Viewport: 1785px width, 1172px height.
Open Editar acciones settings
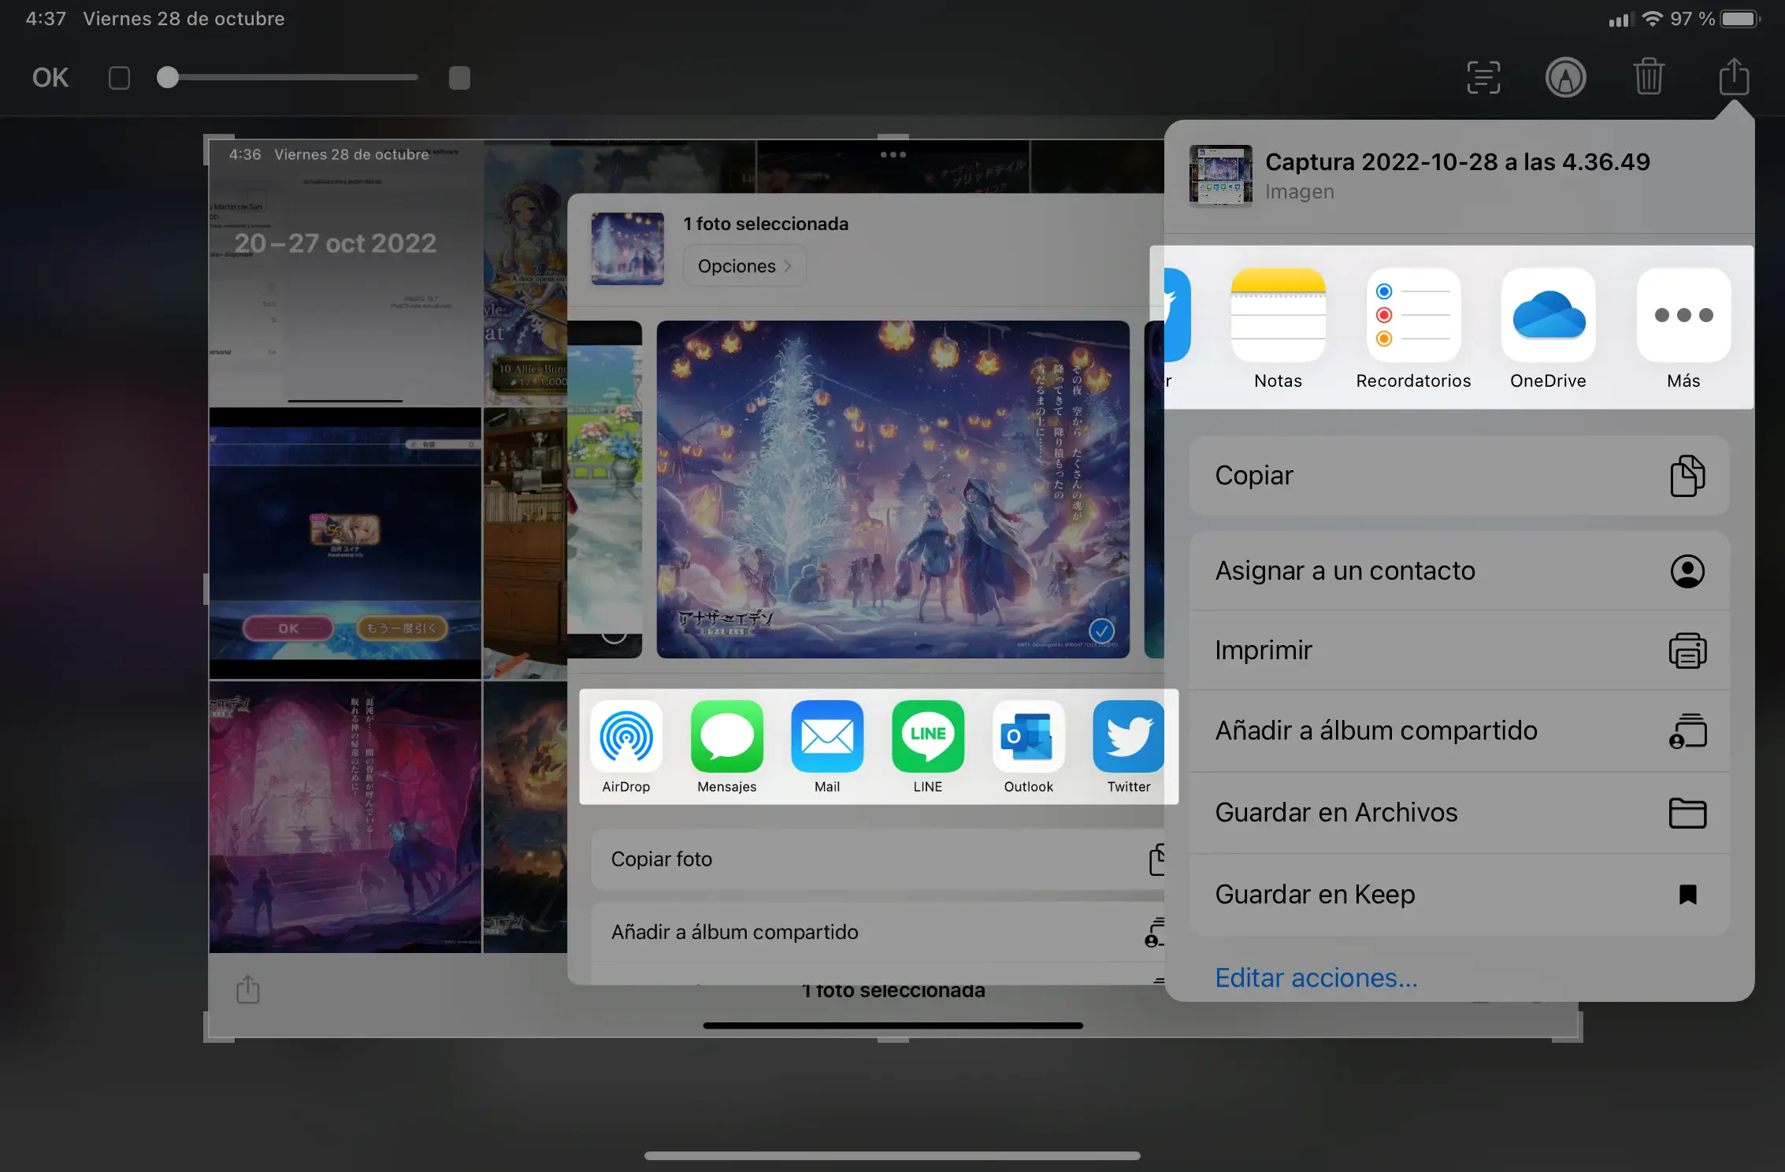point(1316,977)
